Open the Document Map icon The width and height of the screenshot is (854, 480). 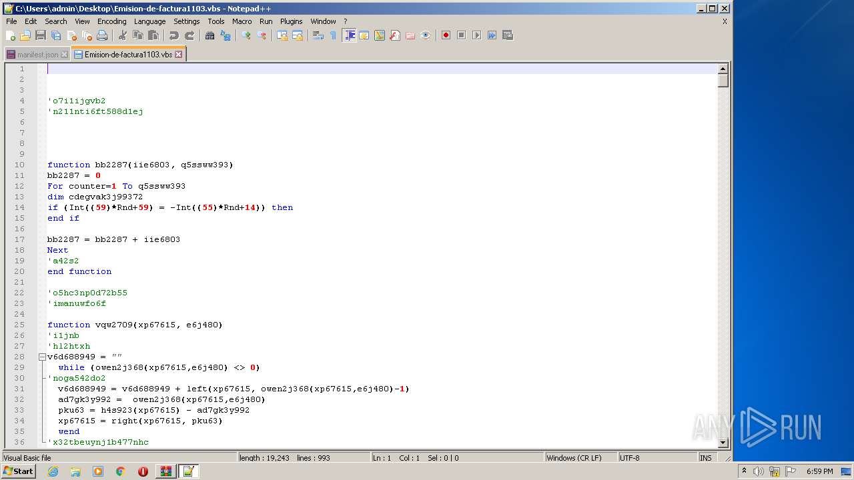[x=380, y=35]
